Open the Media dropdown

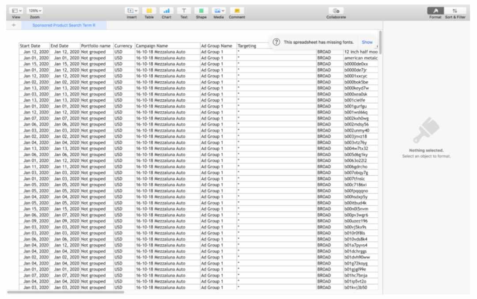[x=219, y=11]
